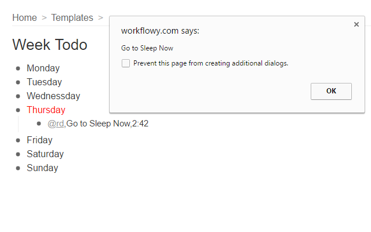Close the workflowy.com alert dialog
The width and height of the screenshot is (371, 232).
pos(356,25)
